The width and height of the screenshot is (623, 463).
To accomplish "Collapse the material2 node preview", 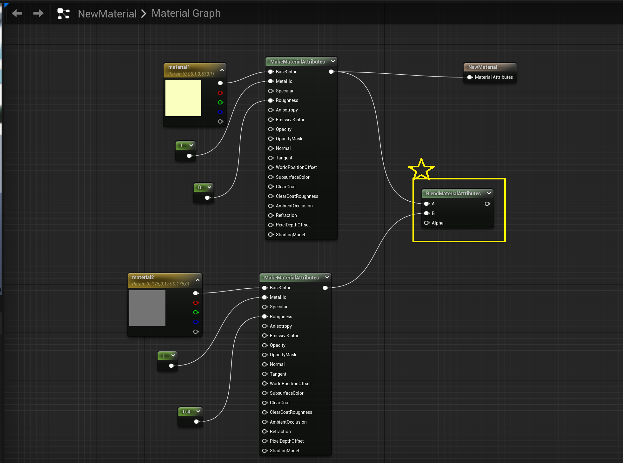I will click(x=198, y=280).
